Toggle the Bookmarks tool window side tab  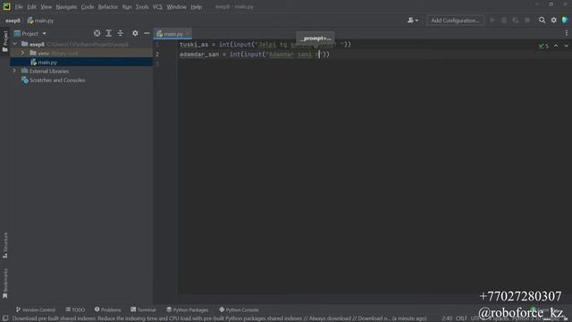[4, 284]
